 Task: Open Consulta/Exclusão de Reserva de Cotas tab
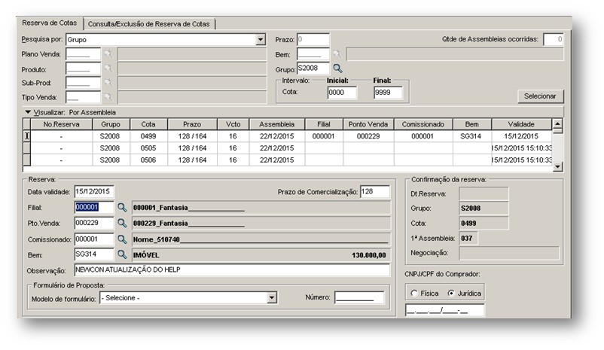148,24
